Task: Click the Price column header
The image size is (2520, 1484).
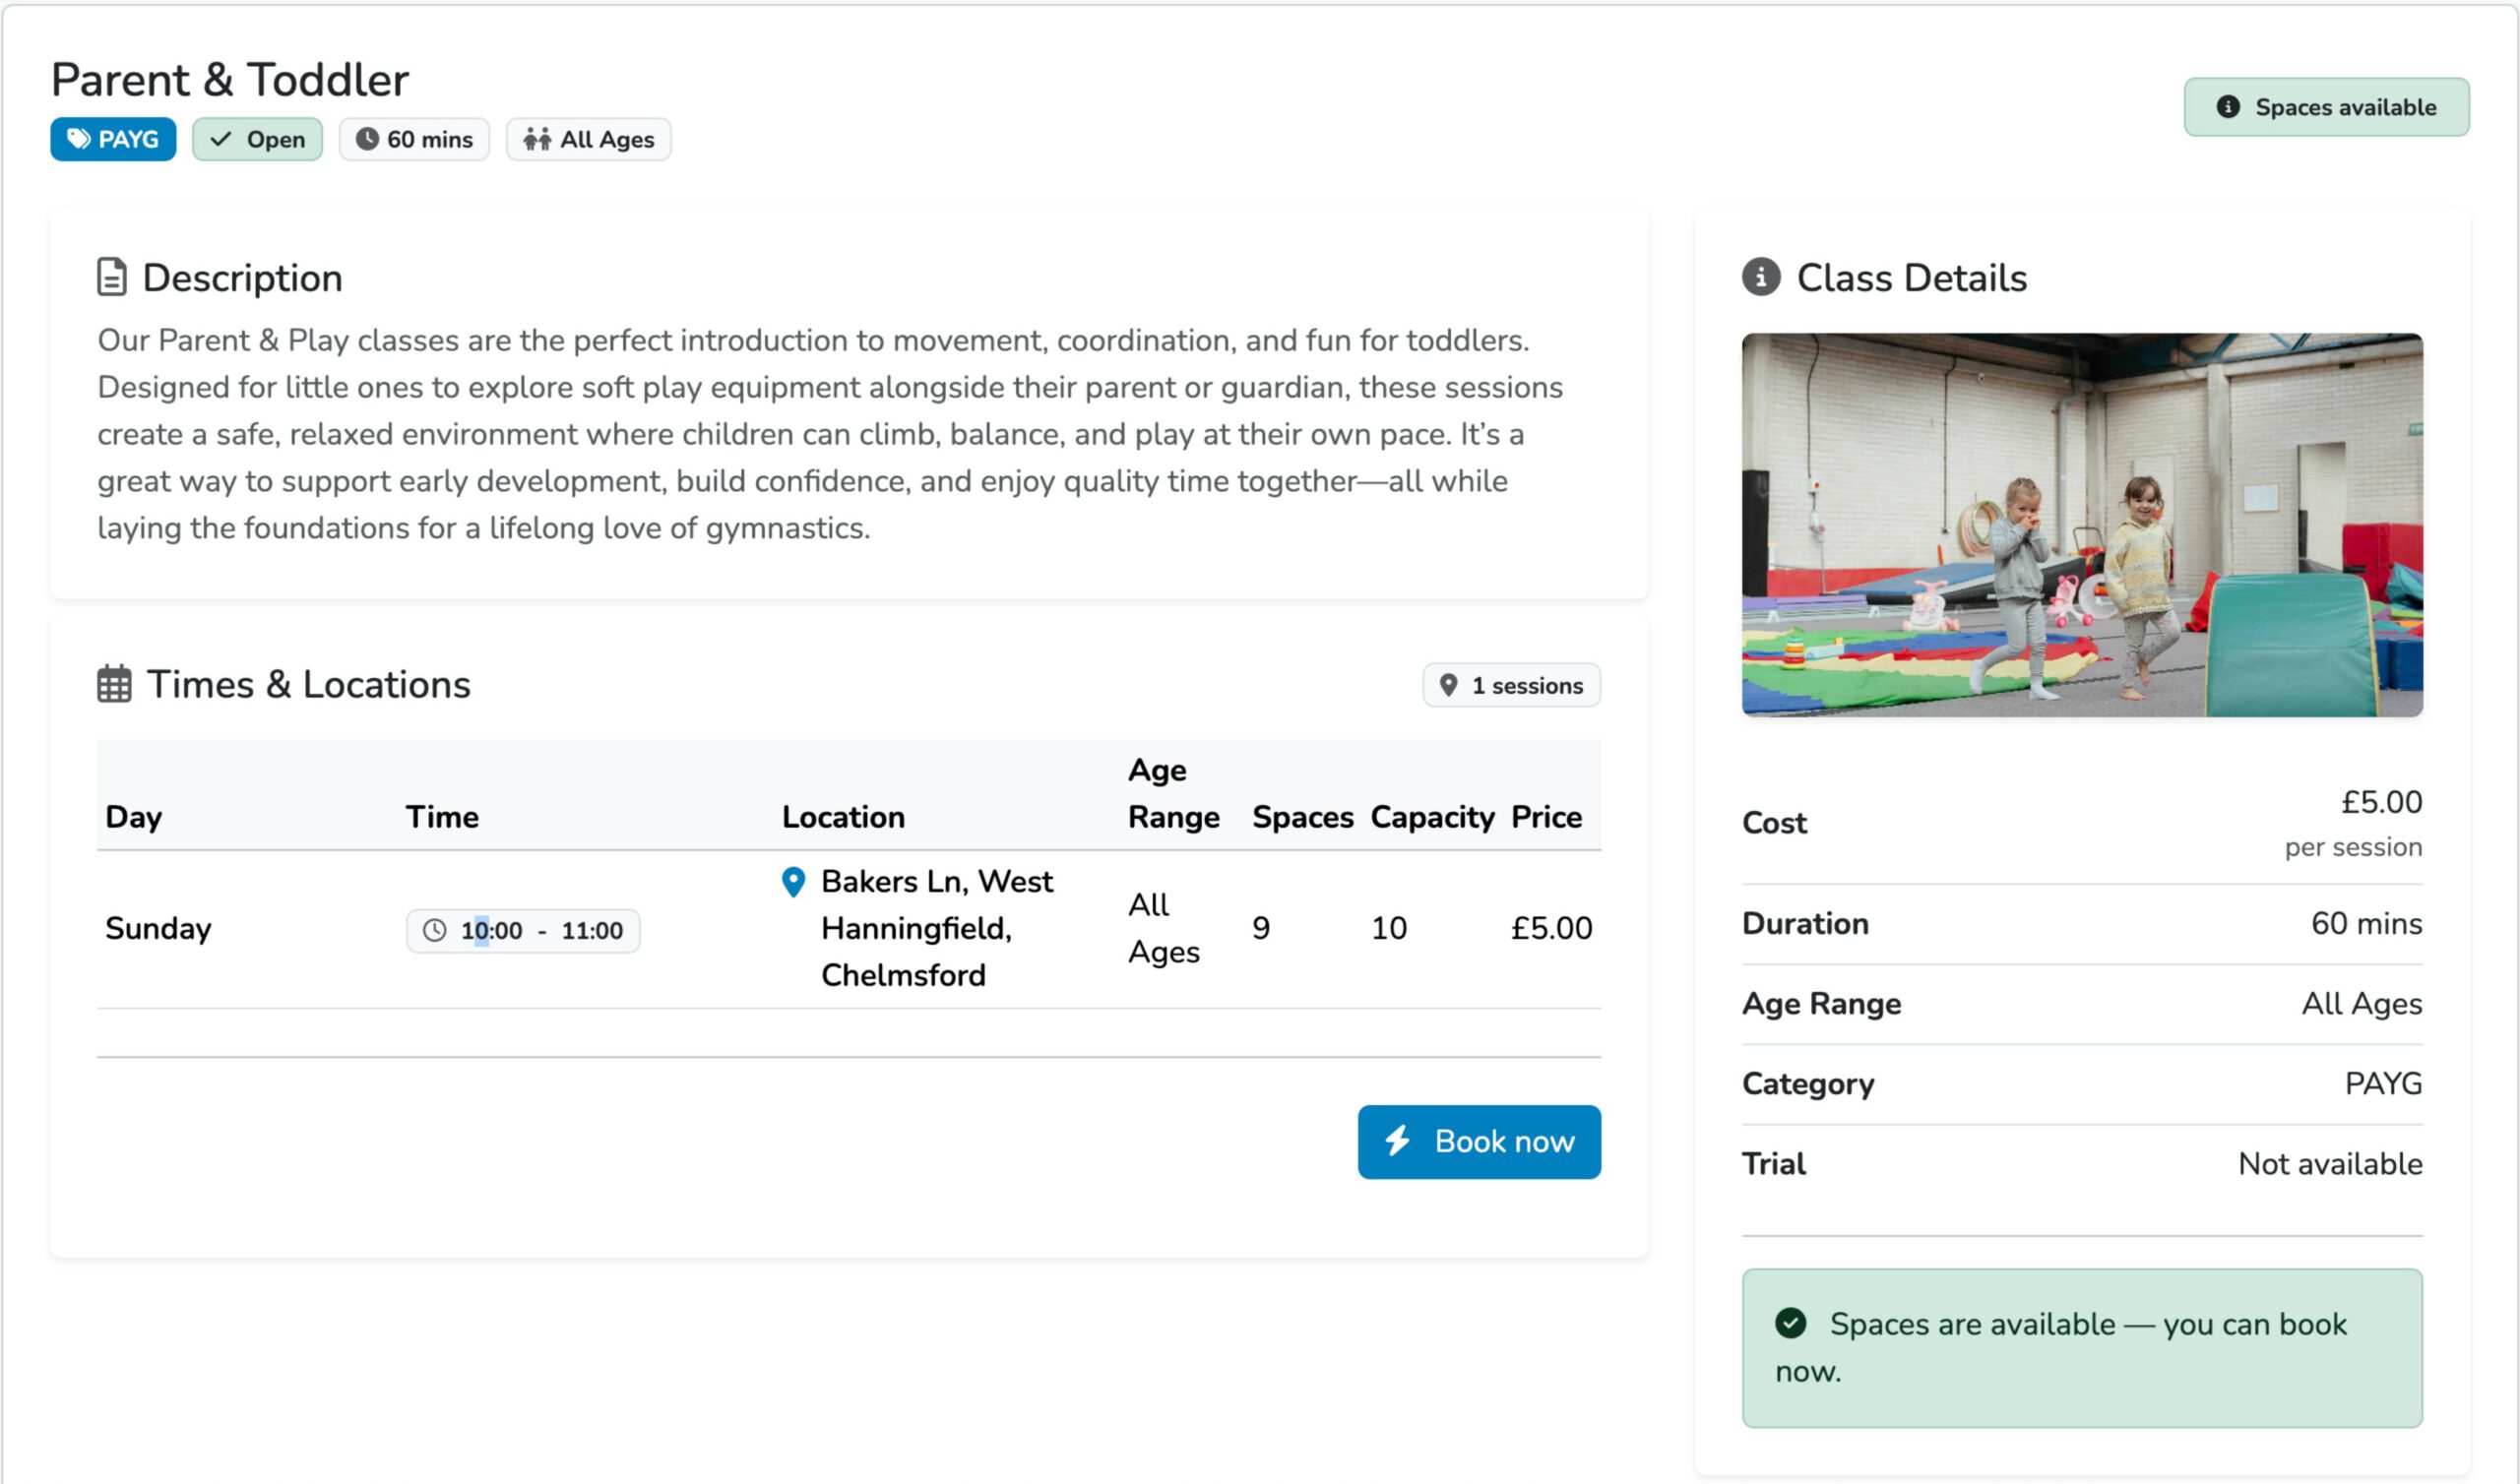Action: 1545,817
